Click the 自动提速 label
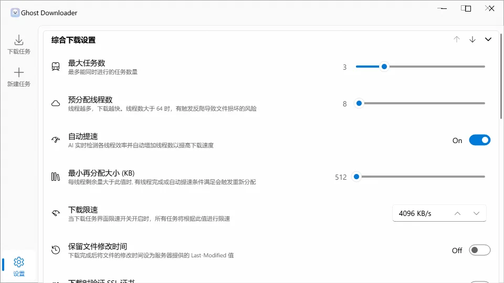 point(83,136)
